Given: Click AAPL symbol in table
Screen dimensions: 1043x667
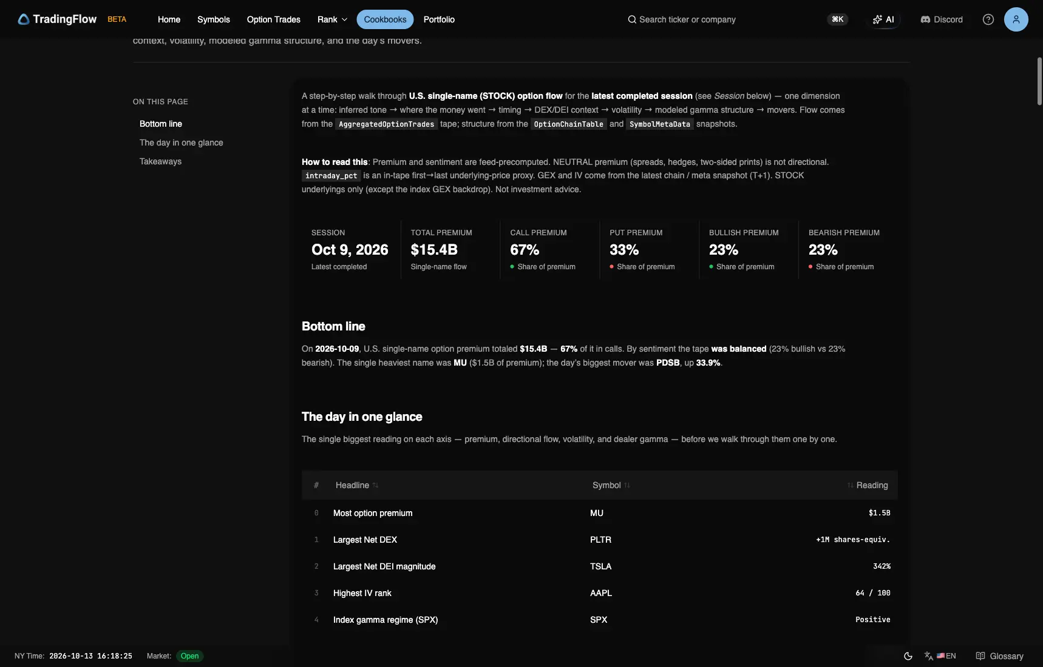Looking at the screenshot, I should (601, 593).
